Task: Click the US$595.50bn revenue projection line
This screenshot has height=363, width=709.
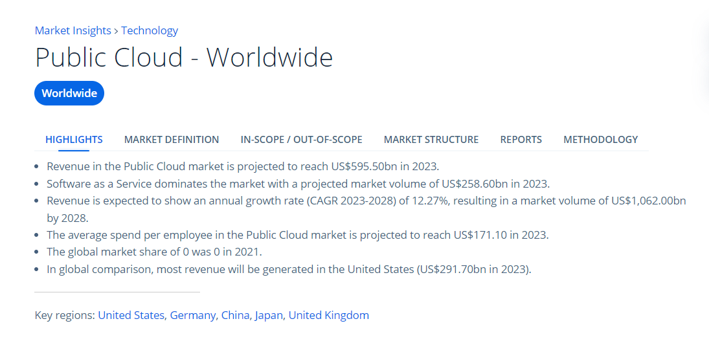Action: (x=243, y=166)
